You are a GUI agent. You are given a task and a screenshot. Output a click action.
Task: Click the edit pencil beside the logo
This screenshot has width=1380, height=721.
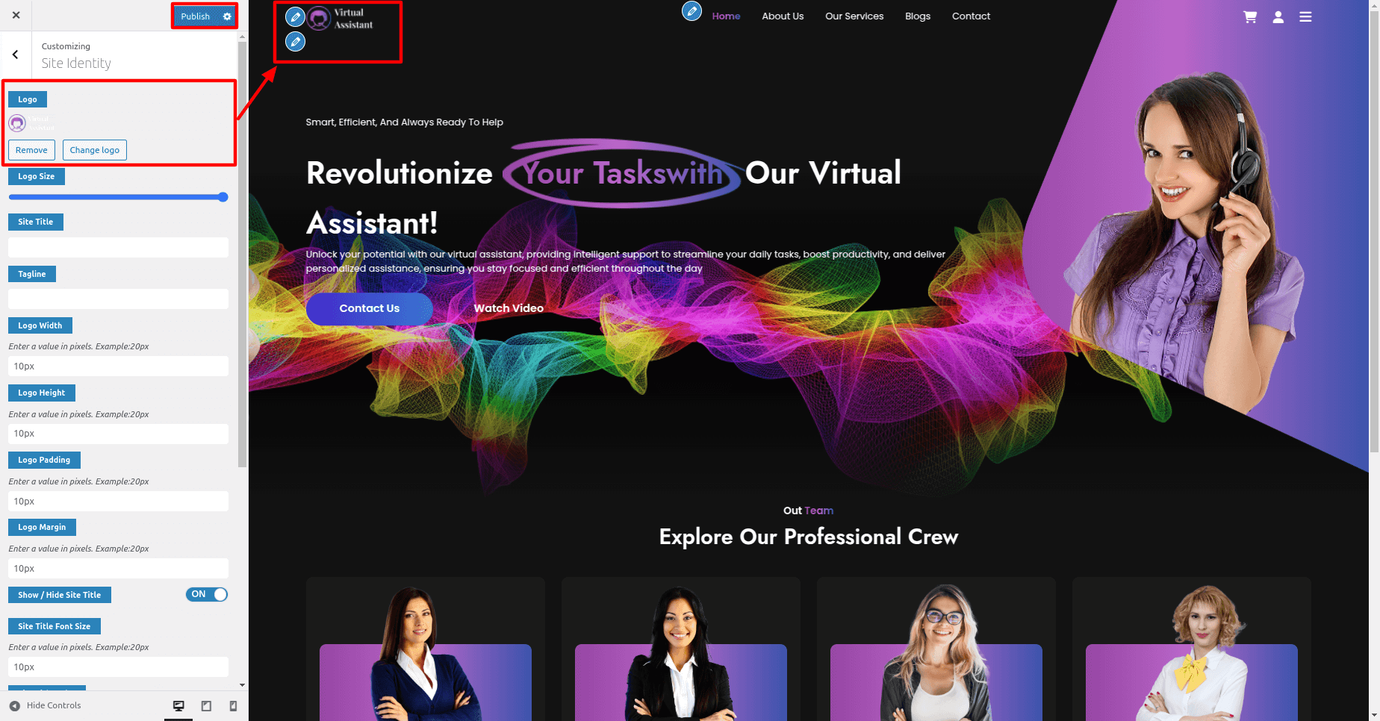[296, 16]
